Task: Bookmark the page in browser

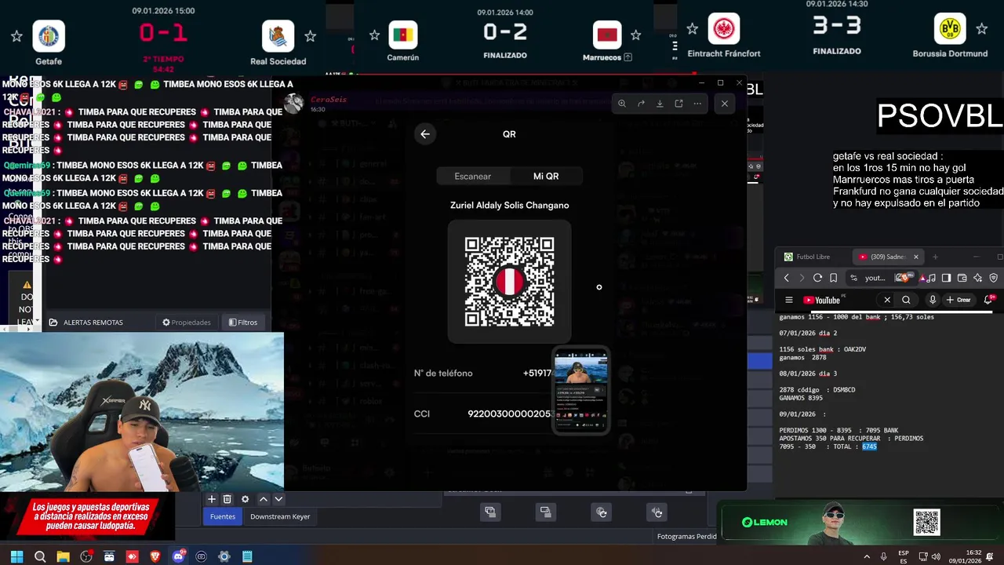Action: (x=833, y=278)
